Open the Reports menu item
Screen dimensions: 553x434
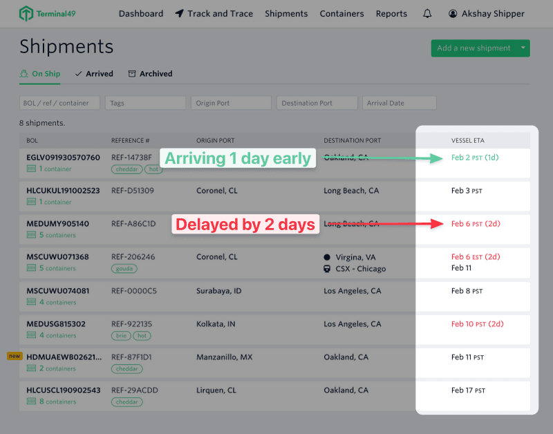coord(391,14)
